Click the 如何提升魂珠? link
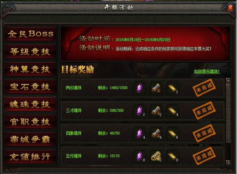This screenshot has height=174, width=237. [x=207, y=71]
